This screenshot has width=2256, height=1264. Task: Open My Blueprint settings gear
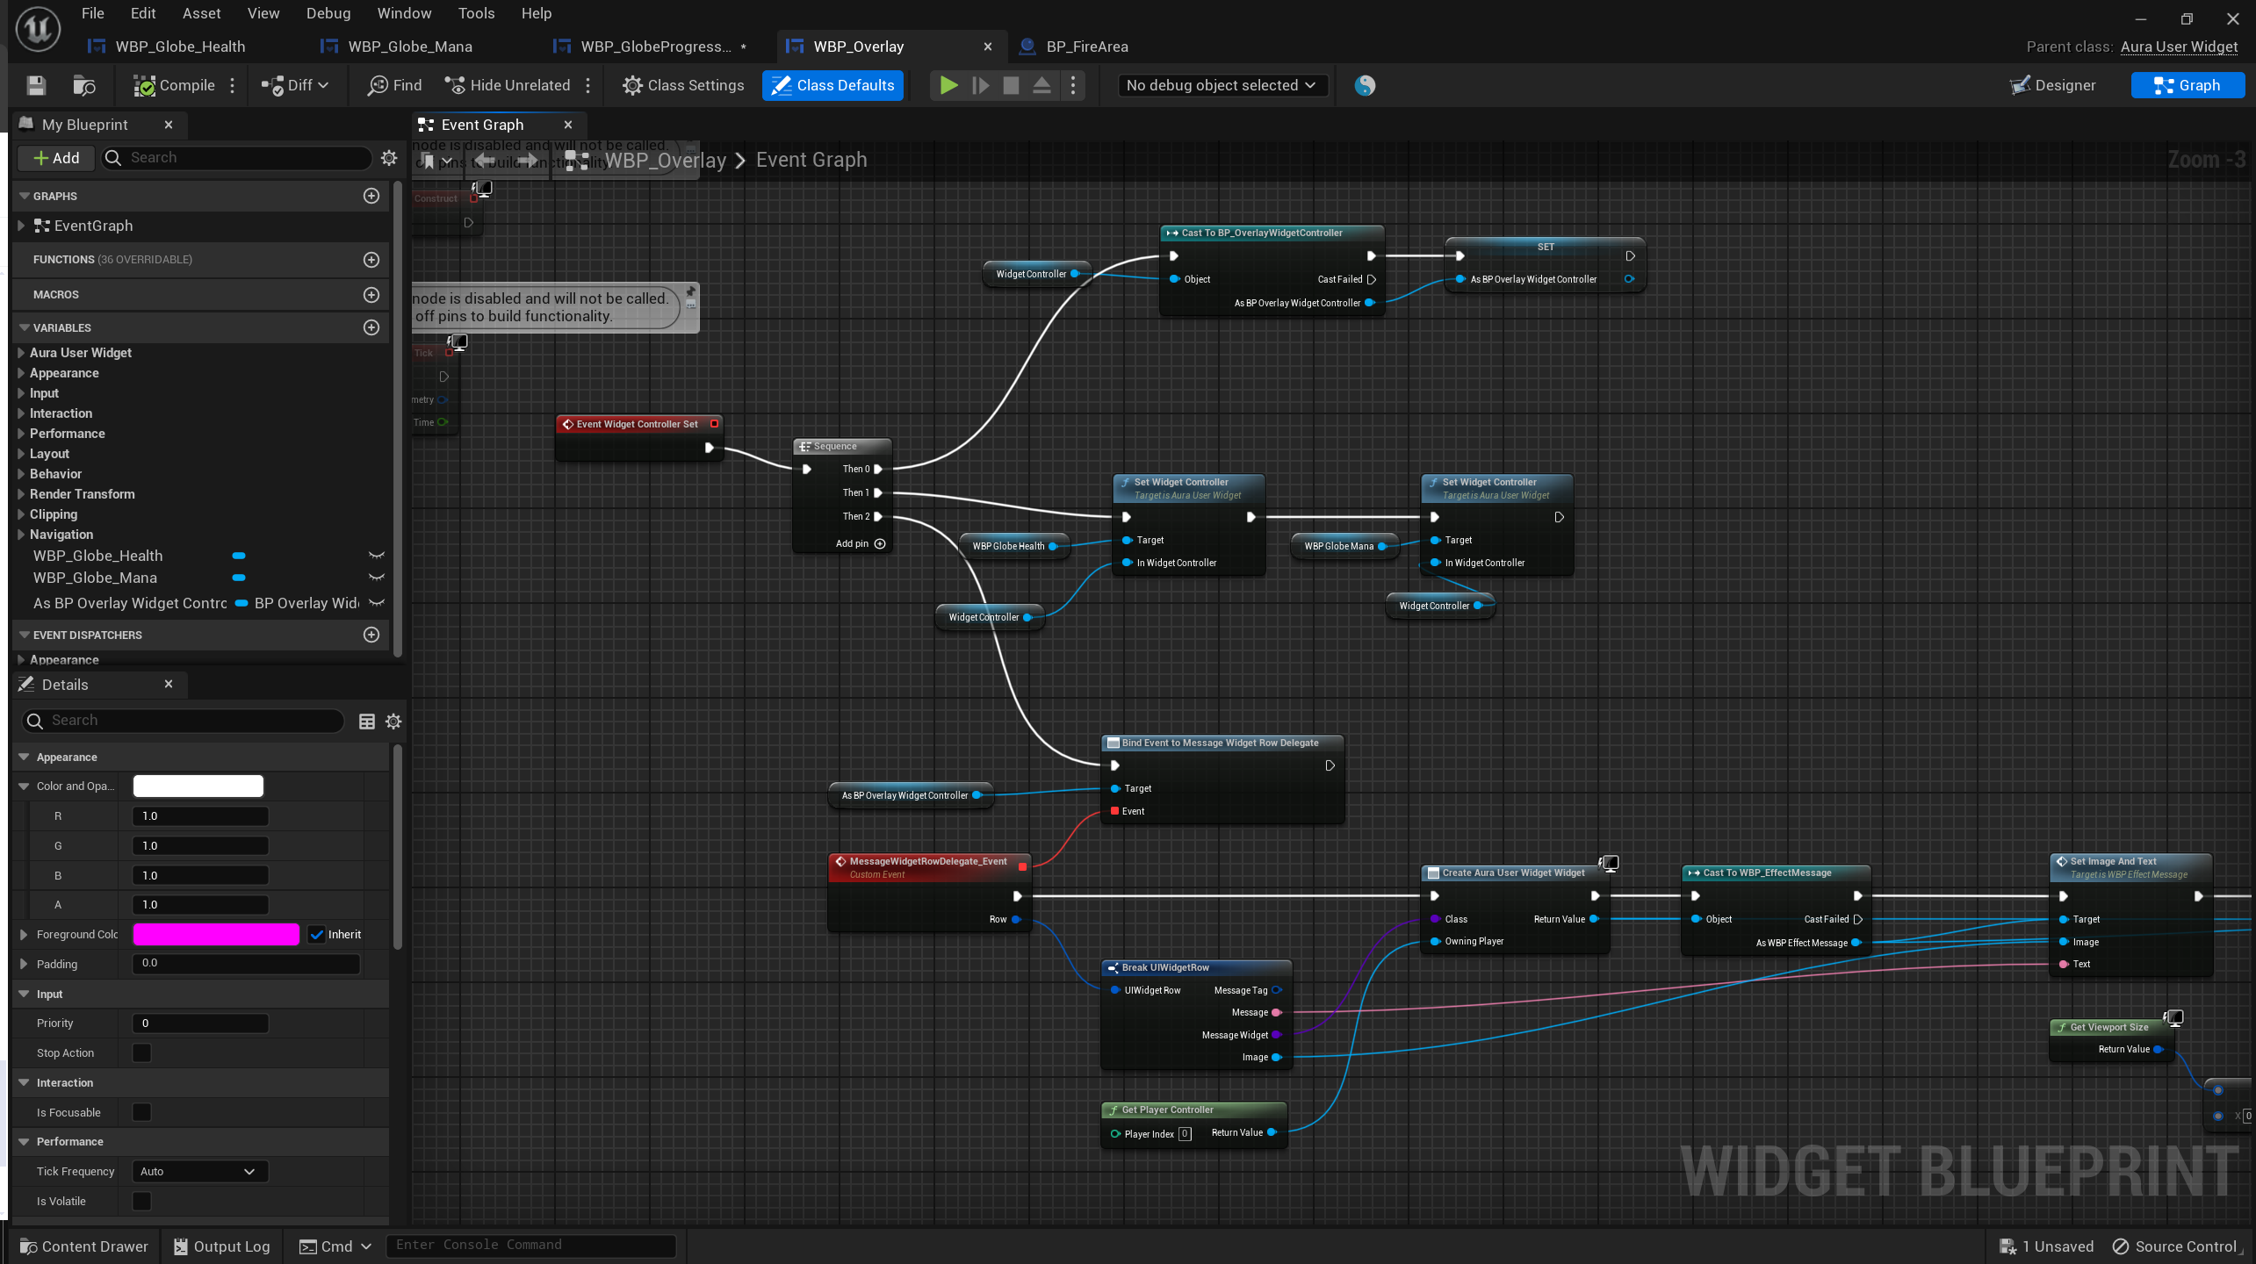pos(389,158)
